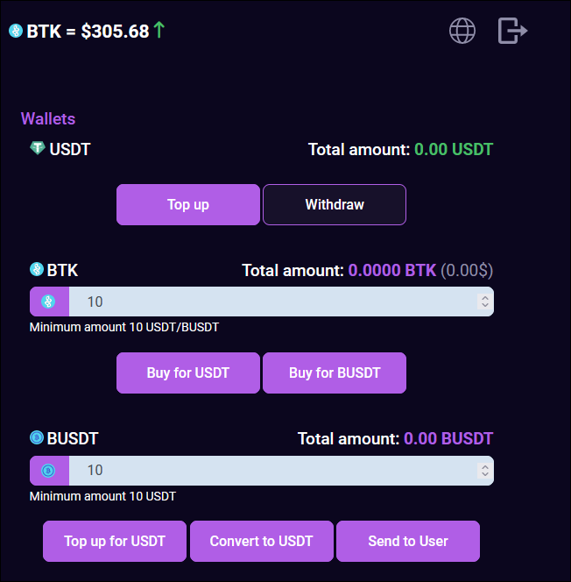Click the logout icon
Screen dimensions: 571x582
(512, 31)
